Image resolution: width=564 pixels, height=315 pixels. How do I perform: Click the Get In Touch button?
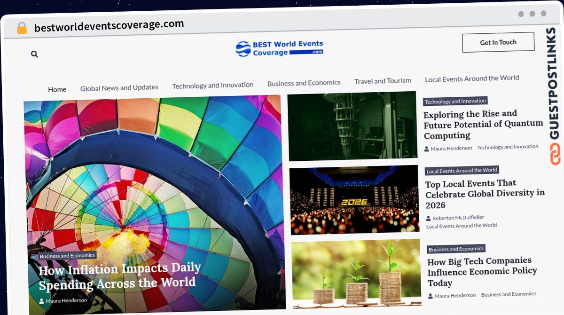click(x=498, y=42)
